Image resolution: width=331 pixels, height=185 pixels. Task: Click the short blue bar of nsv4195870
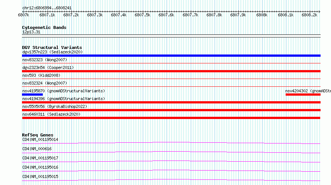tap(32, 95)
